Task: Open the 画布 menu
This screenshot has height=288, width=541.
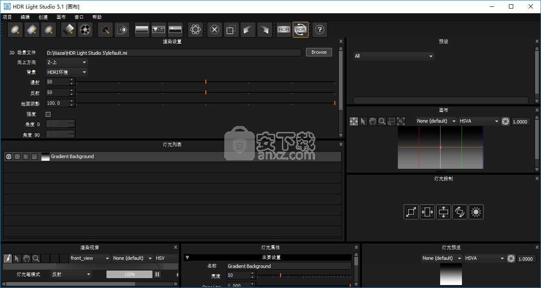Action: (x=61, y=17)
